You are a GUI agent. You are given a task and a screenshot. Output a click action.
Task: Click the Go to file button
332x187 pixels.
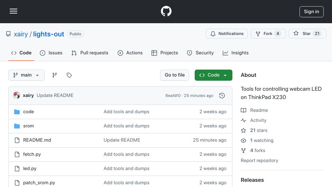[x=175, y=75]
